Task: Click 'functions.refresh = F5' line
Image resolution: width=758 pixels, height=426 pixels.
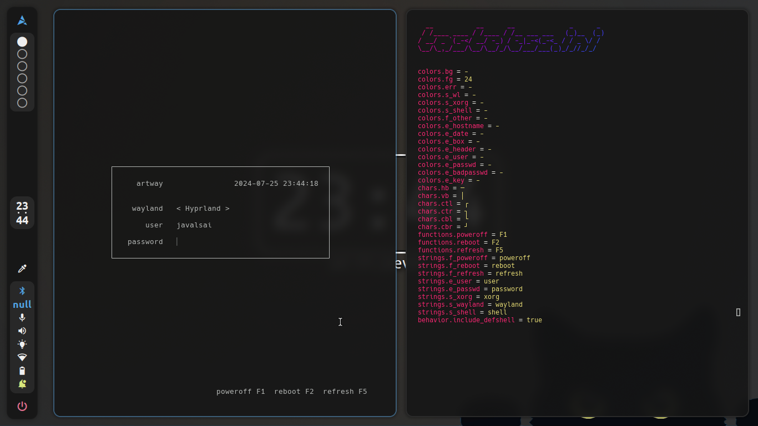Action: click(x=461, y=250)
